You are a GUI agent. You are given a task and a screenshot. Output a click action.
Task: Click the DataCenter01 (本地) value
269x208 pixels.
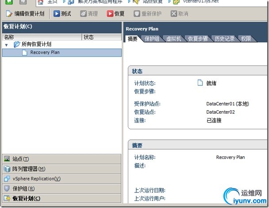coord(227,104)
